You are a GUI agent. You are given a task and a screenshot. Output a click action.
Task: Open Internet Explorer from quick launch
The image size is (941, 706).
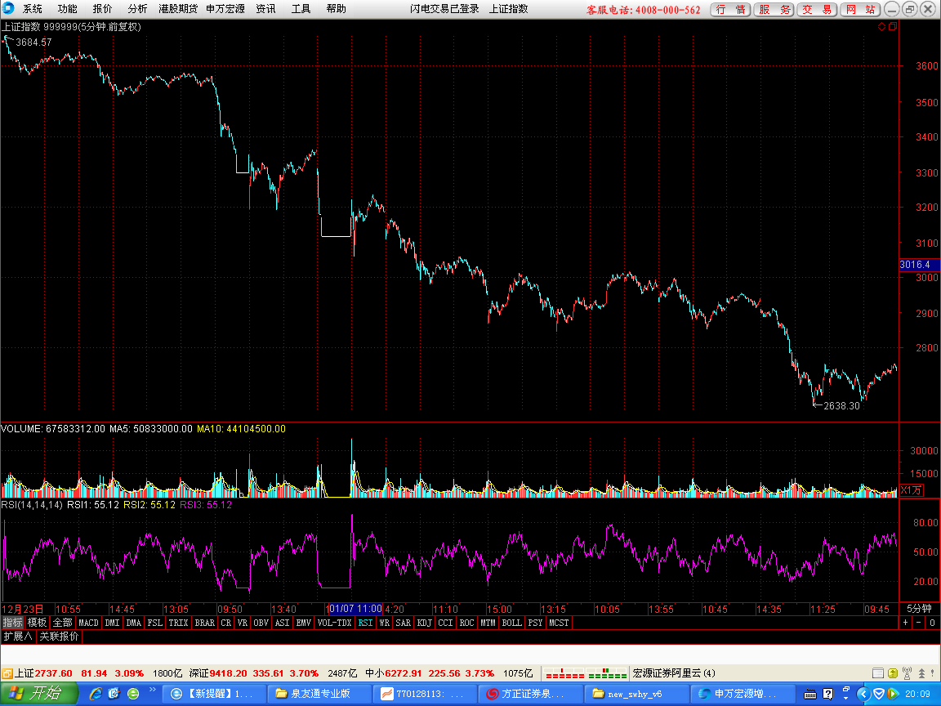[96, 694]
